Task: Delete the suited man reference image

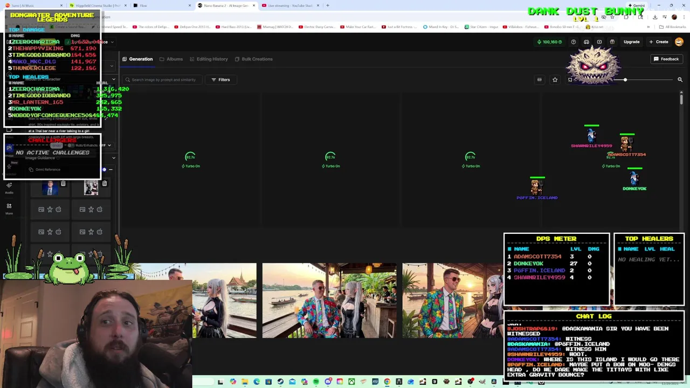Action: [x=63, y=184]
